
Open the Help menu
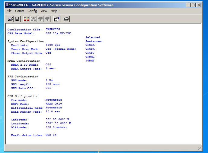click(x=54, y=11)
